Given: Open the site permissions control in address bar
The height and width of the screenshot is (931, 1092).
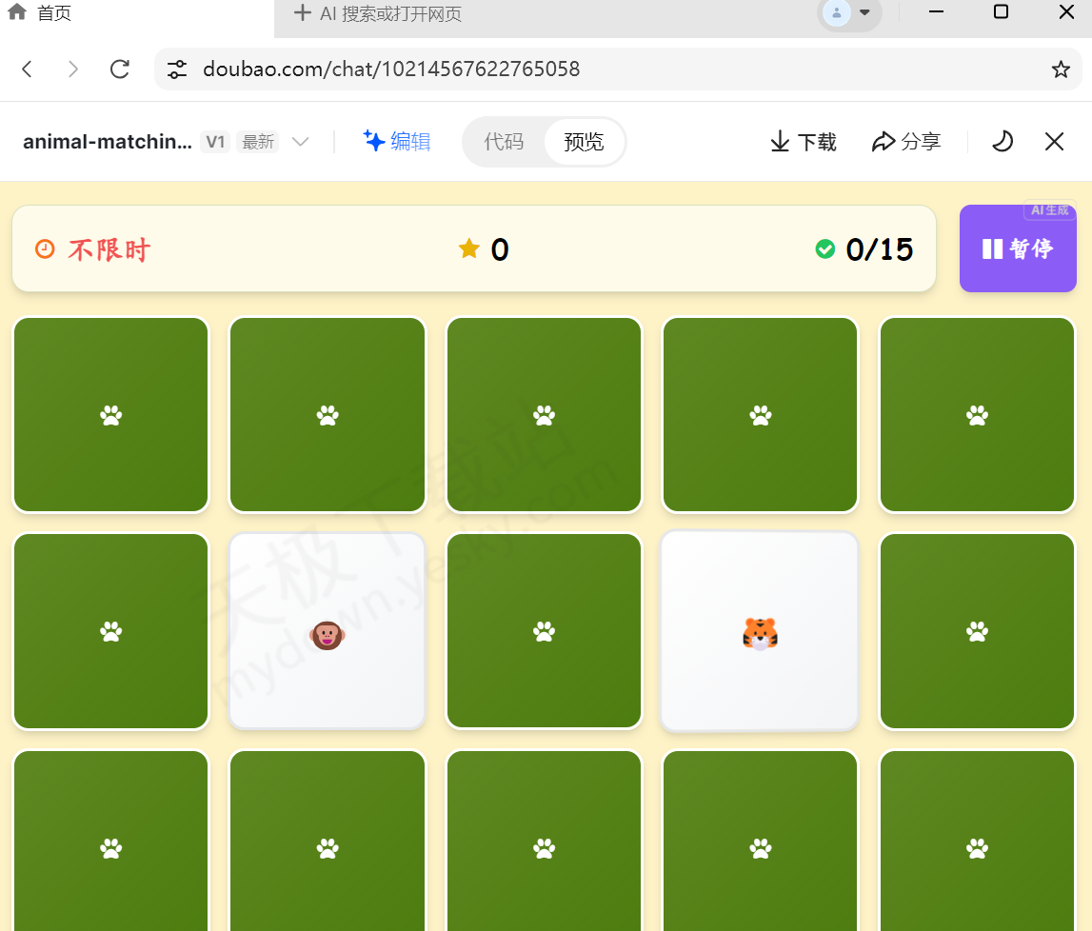Looking at the screenshot, I should pos(177,69).
